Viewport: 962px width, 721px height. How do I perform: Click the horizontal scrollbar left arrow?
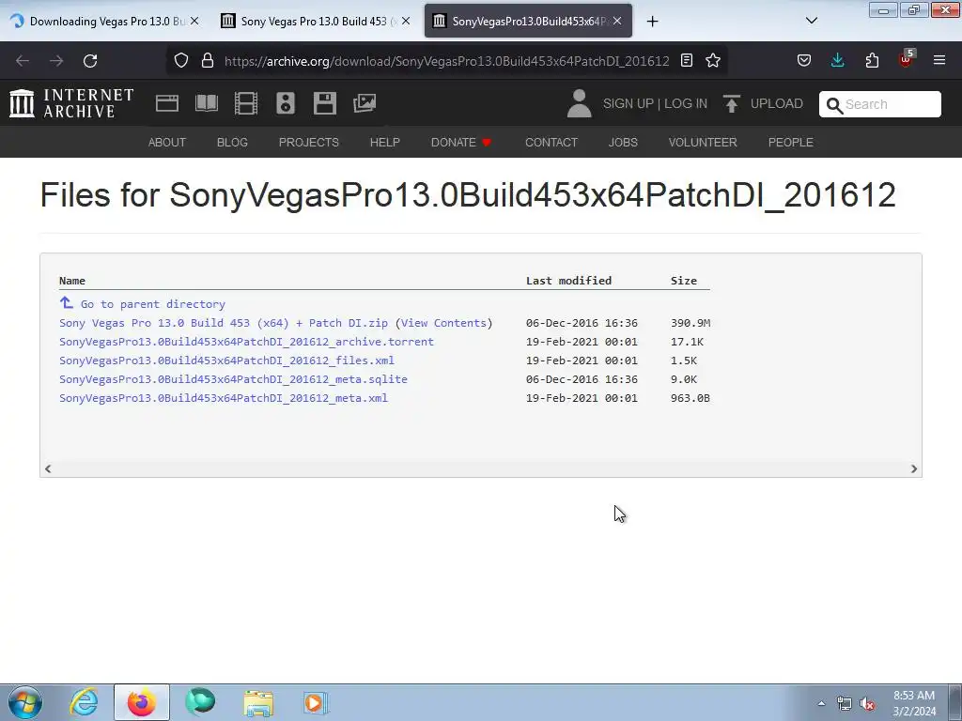click(x=48, y=469)
